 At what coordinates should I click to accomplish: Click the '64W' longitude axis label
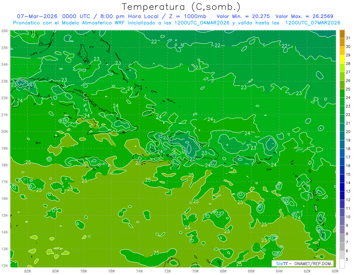point(279,271)
